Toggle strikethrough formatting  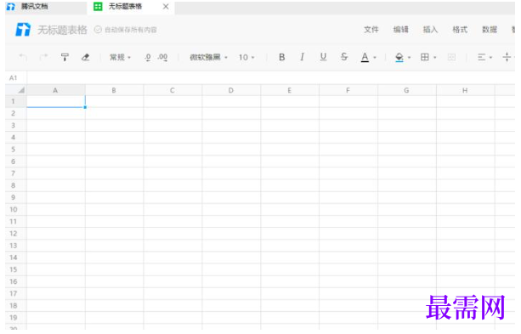click(344, 57)
